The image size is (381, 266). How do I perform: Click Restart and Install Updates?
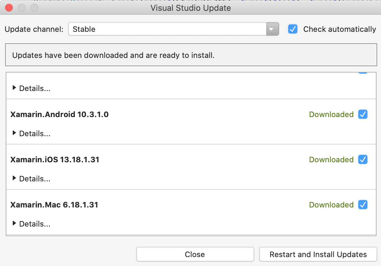click(318, 254)
